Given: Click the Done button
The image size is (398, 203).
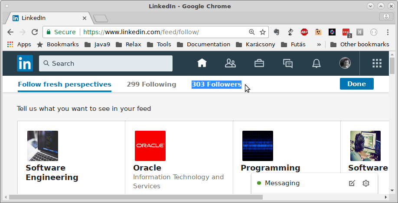Looking at the screenshot, I should [x=357, y=84].
